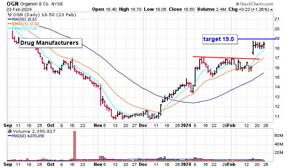Click the Feb label on price chart date axis

click(231, 125)
